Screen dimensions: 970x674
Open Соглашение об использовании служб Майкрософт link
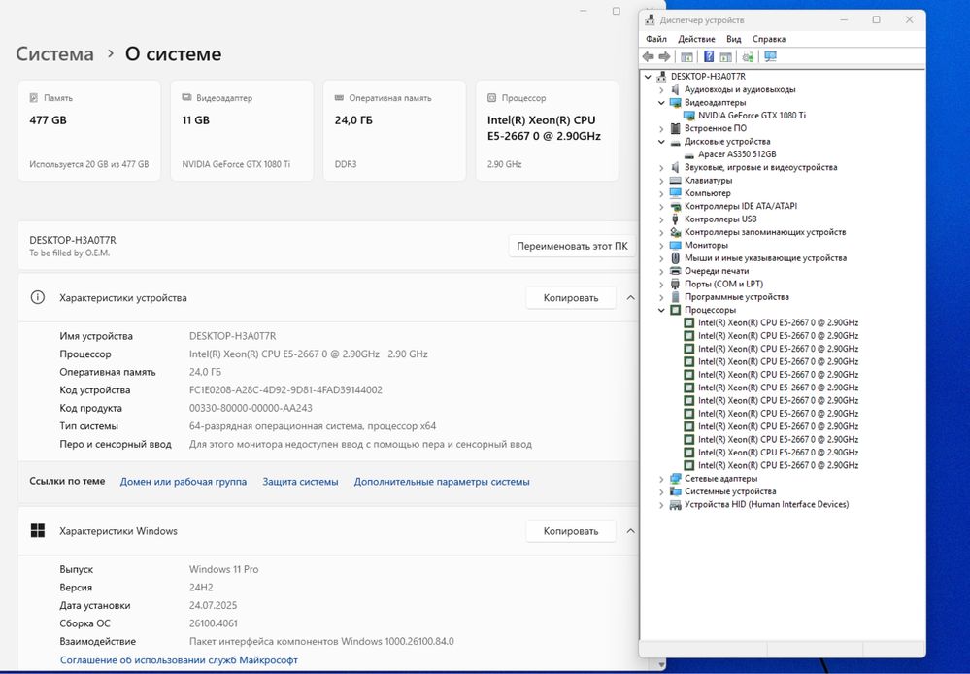[x=179, y=660]
